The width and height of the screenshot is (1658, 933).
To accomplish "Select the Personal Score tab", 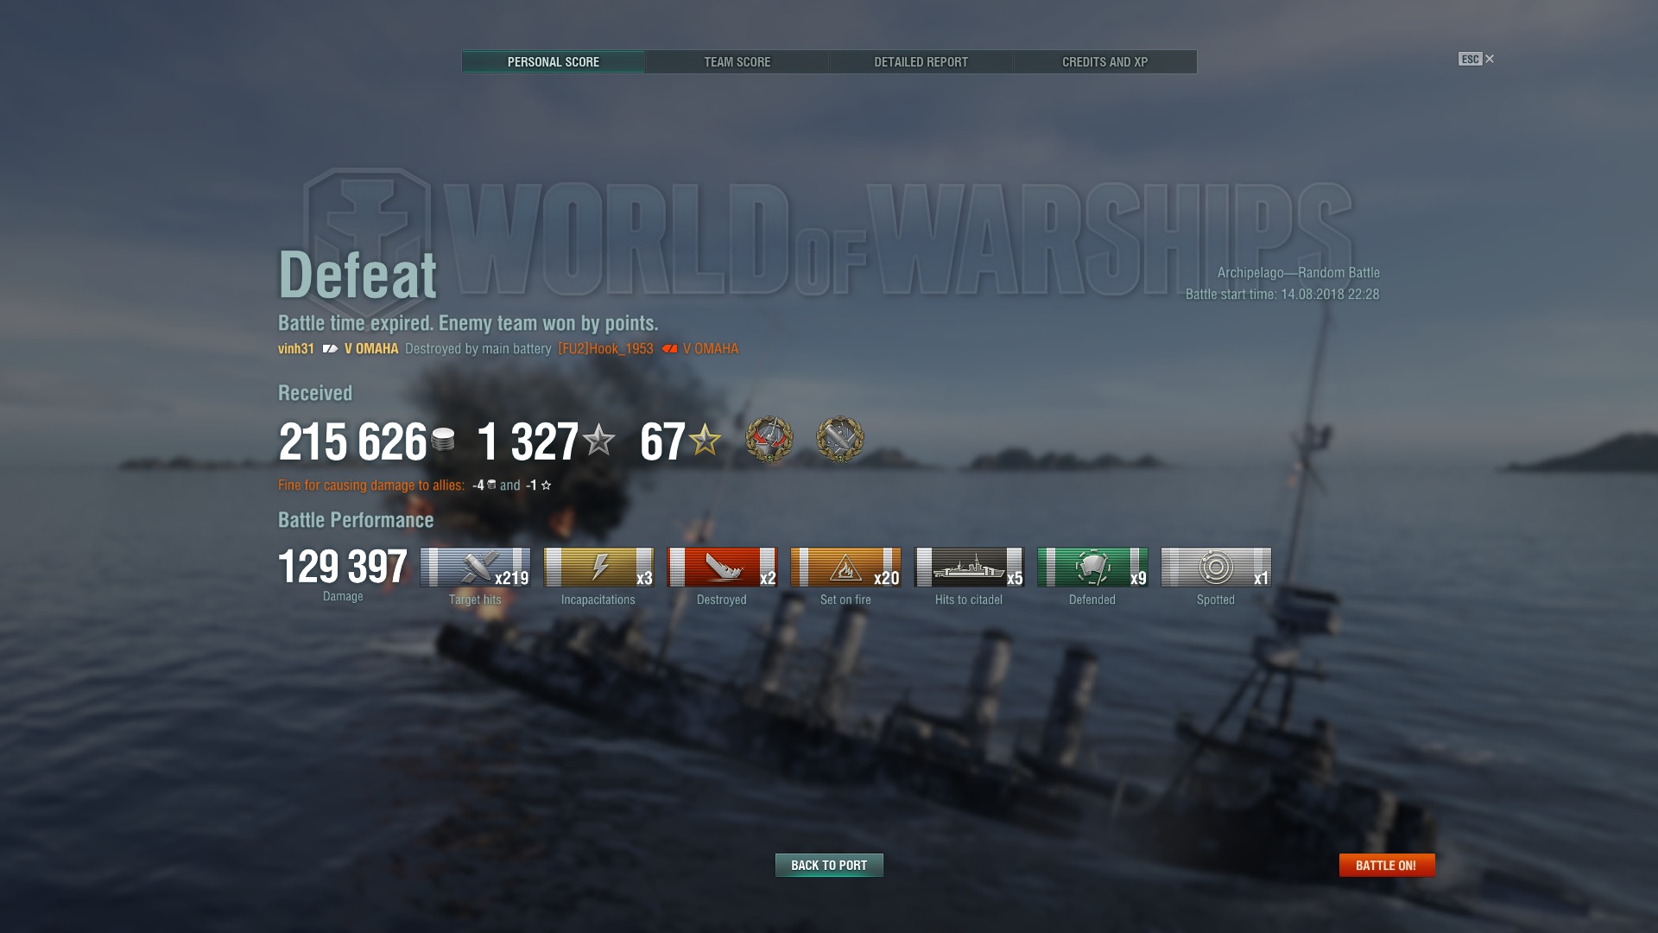I will click(554, 62).
